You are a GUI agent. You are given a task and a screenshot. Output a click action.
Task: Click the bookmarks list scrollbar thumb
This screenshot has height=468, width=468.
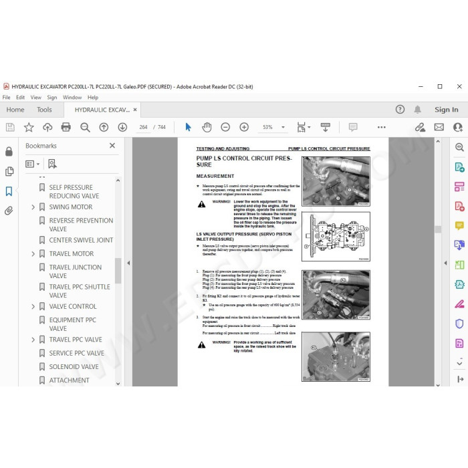click(118, 270)
